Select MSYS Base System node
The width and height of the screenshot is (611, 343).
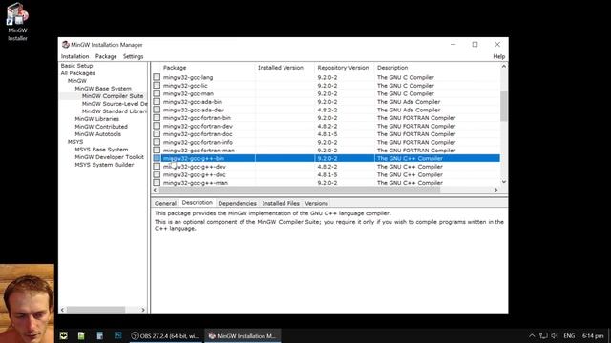101,150
